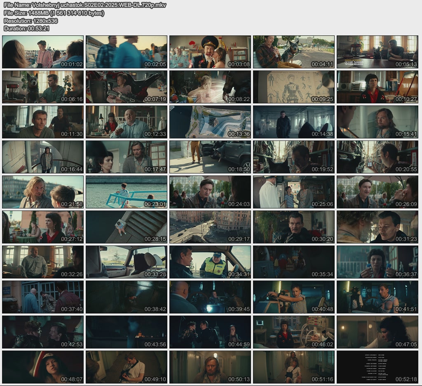Open the dog on bench thumbnail at 00:04:11
The height and width of the screenshot is (386, 422).
[293, 52]
